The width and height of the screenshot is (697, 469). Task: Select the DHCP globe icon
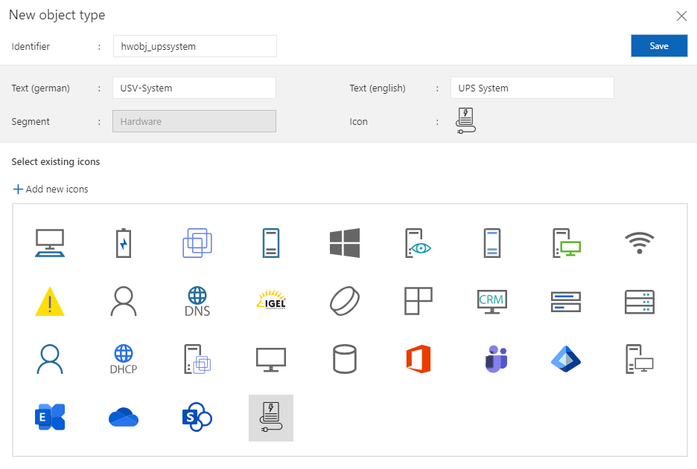point(124,359)
